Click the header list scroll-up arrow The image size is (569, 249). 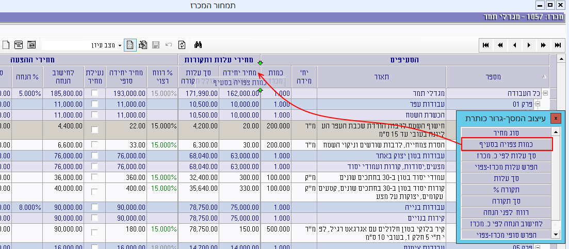(556, 131)
